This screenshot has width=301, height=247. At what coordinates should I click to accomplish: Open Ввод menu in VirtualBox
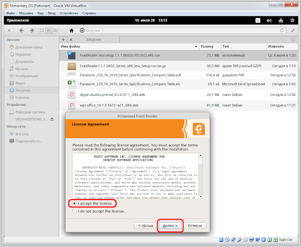pos(52,13)
